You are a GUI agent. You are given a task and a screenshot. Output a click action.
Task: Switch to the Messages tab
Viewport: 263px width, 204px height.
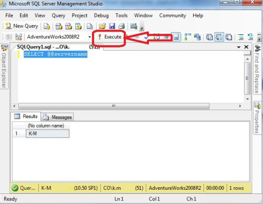point(57,117)
